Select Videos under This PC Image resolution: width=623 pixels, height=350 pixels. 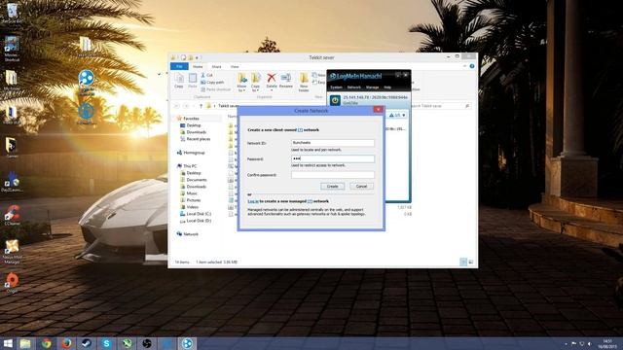pyautogui.click(x=192, y=207)
